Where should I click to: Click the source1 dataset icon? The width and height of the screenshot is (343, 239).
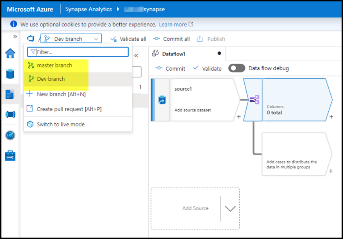[162, 100]
